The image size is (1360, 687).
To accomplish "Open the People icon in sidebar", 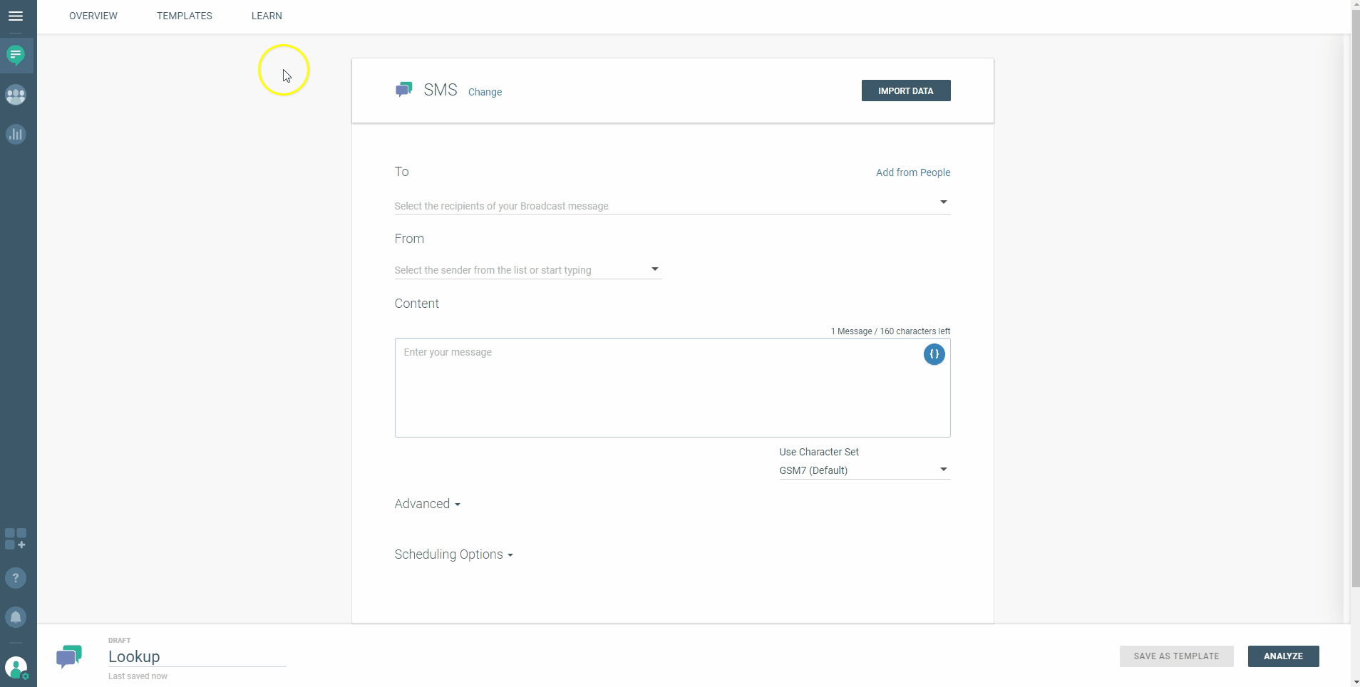I will pyautogui.click(x=16, y=95).
